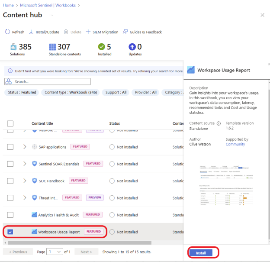Image resolution: width=270 pixels, height=262 pixels.
Task: Click the Home breadcrumb
Action: [8, 5]
